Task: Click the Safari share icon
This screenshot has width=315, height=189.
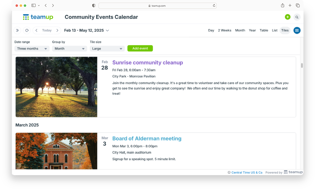Action: tap(283, 5)
